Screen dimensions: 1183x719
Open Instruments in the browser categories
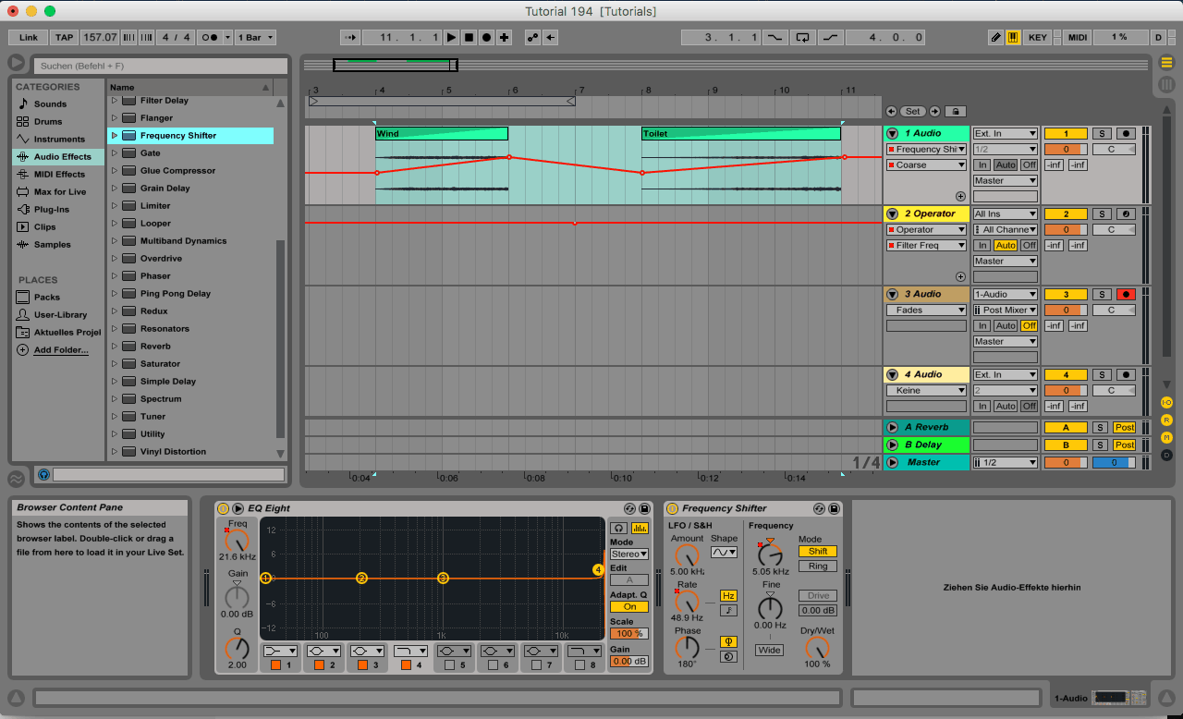(x=59, y=140)
